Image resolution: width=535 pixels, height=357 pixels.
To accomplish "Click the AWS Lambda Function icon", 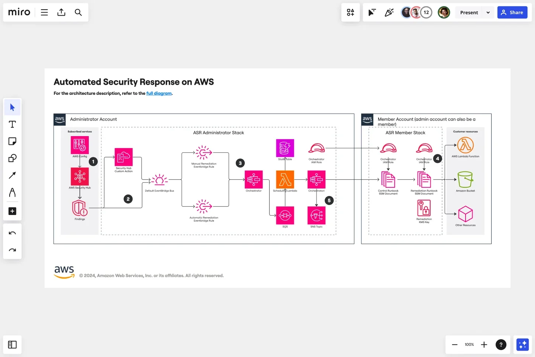I will [466, 145].
